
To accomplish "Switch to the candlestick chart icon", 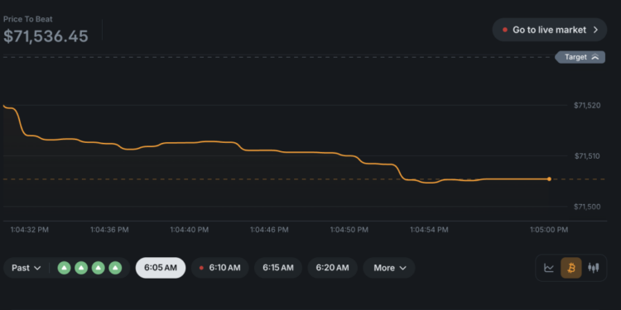I will 594,268.
